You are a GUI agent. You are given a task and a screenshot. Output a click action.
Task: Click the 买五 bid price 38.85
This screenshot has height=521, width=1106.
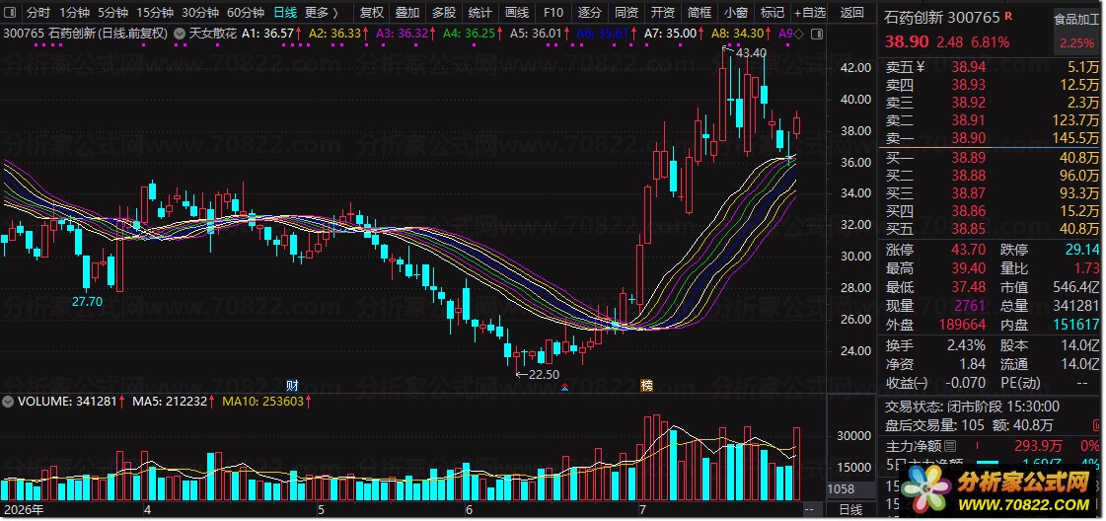tap(968, 228)
